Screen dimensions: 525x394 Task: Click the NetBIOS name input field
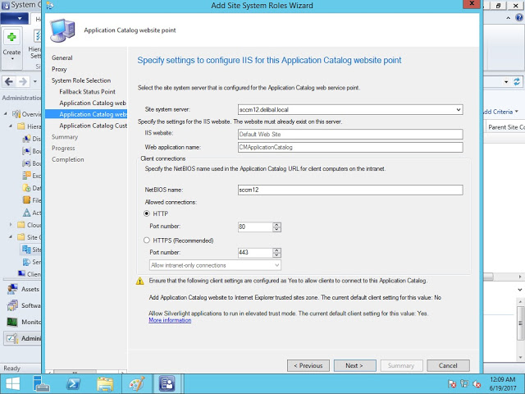click(x=349, y=190)
